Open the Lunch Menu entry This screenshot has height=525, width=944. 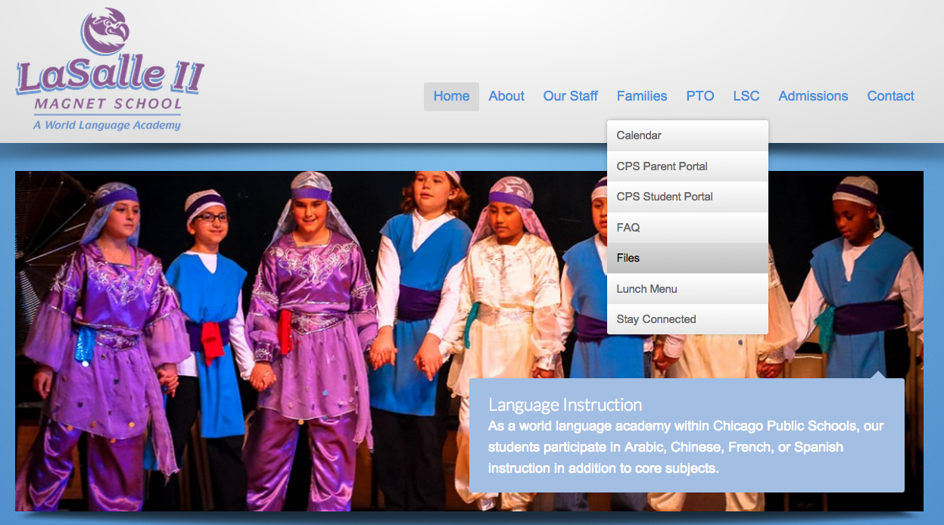687,289
